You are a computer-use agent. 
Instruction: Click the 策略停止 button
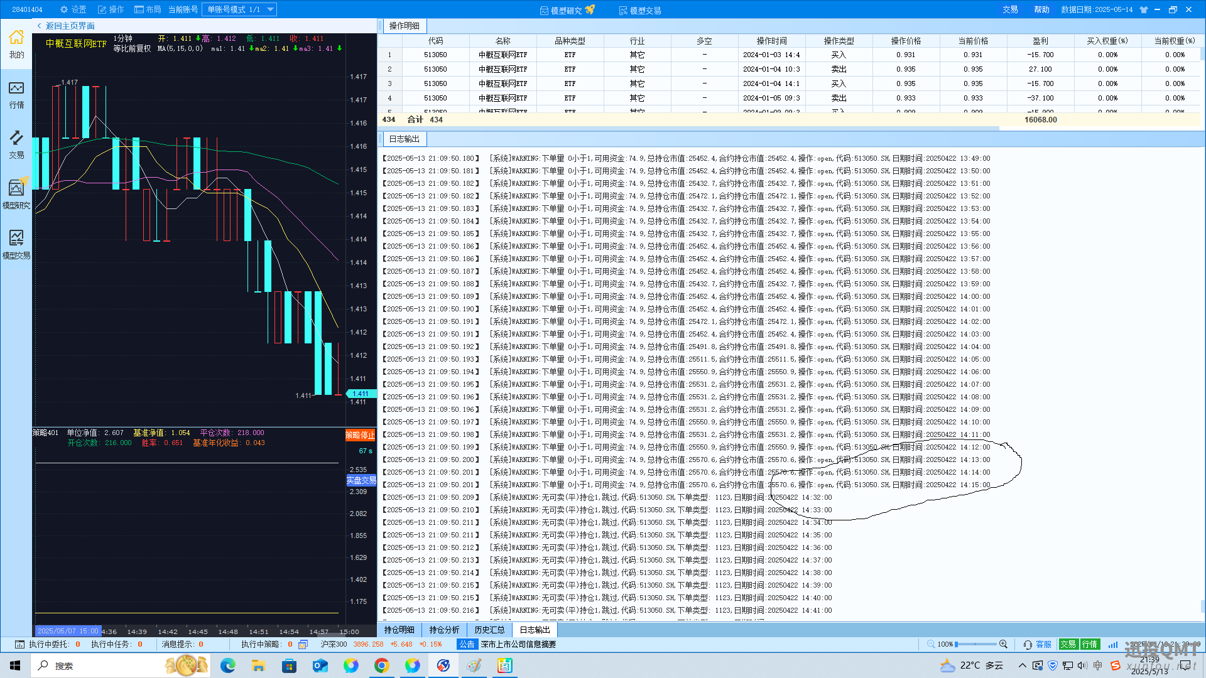(361, 435)
